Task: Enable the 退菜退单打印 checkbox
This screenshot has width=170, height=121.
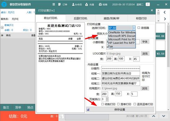Action: pos(135,104)
